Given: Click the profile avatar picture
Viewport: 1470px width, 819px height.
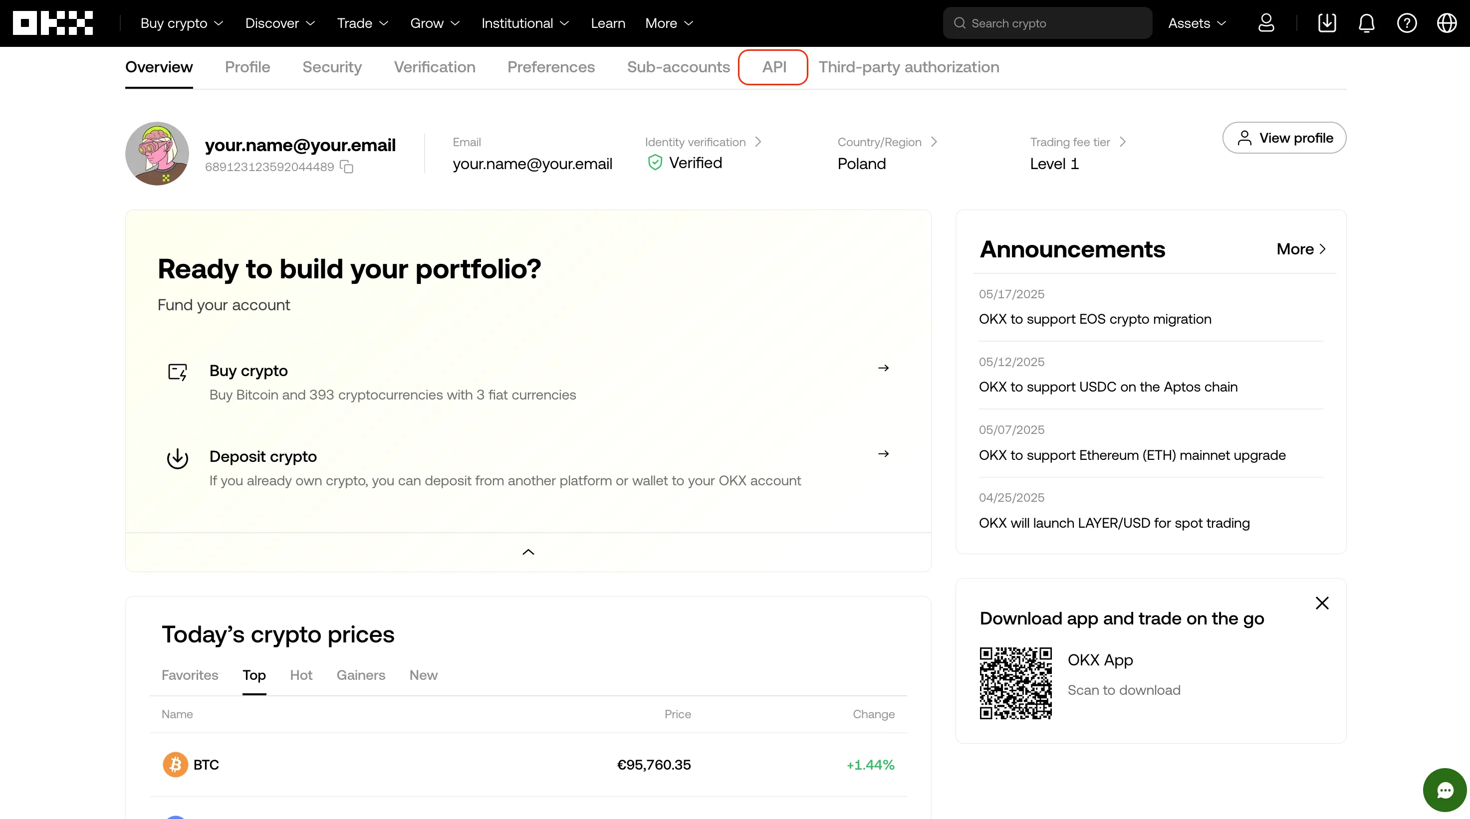Looking at the screenshot, I should [x=157, y=153].
